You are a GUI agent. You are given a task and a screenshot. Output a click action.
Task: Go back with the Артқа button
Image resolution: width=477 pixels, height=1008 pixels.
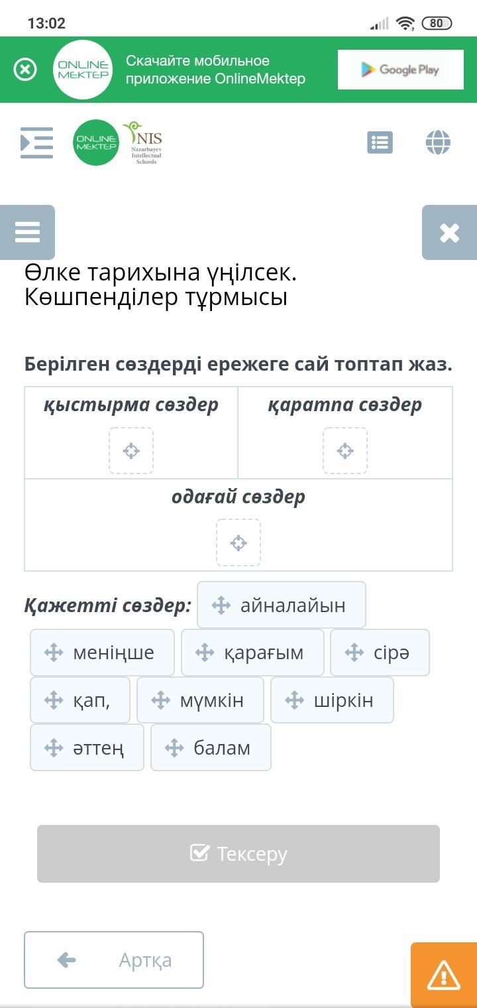[x=114, y=960]
